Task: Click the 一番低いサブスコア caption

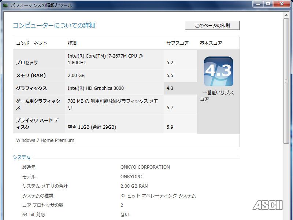Action: (217, 96)
